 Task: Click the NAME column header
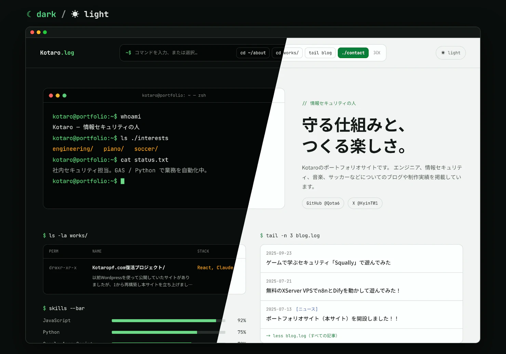tap(97, 251)
